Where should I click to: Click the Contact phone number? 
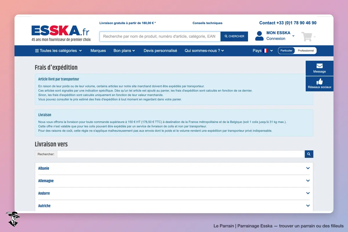tap(288, 23)
